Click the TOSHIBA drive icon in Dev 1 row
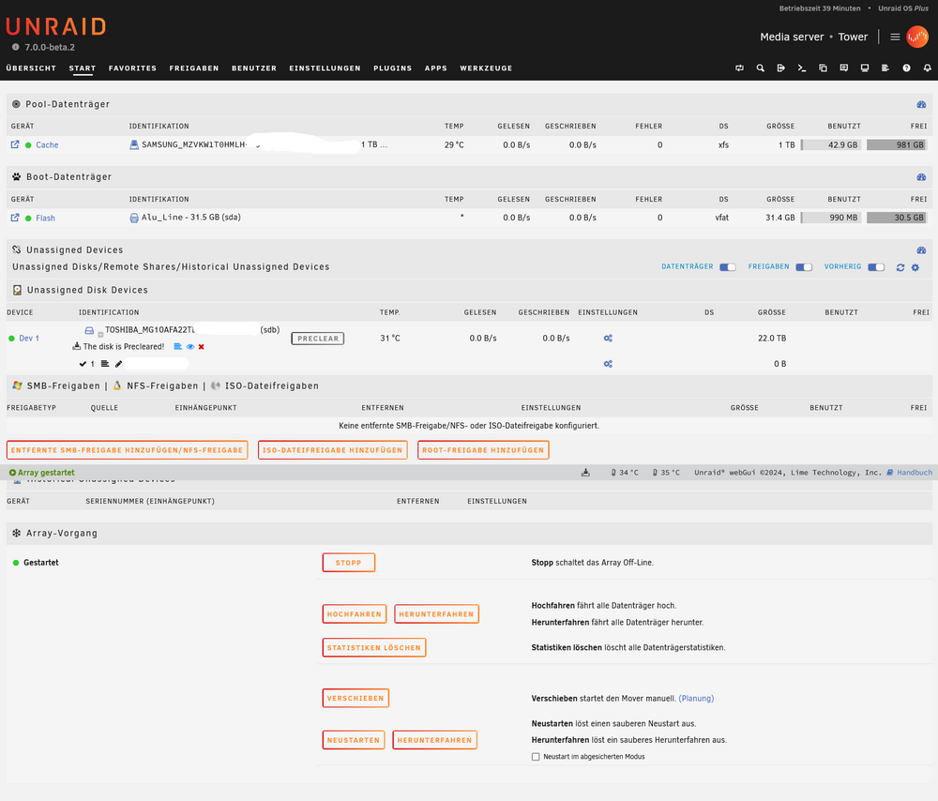The height and width of the screenshot is (801, 938). [89, 330]
